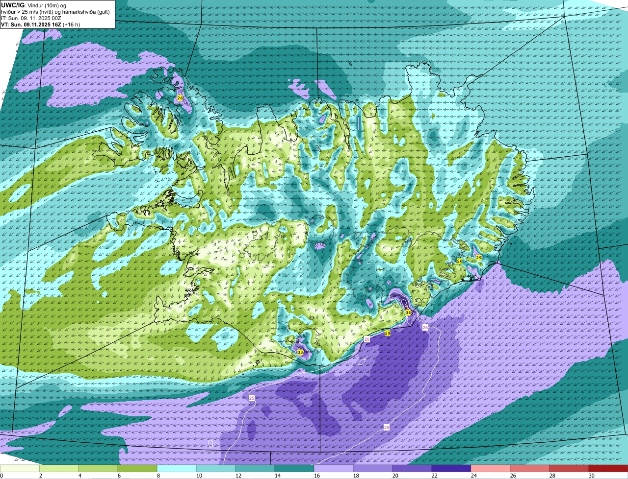The width and height of the screenshot is (628, 479).
Task: Click the olive green 6–8 legend swatch
Action: tap(137, 469)
